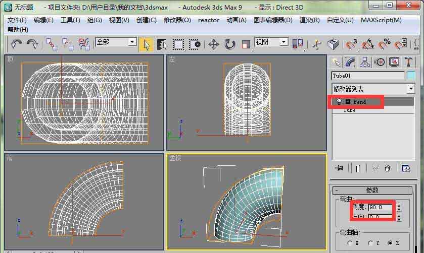Open the Motion panel wheel icon
The width and height of the screenshot is (424, 253).
(x=380, y=62)
